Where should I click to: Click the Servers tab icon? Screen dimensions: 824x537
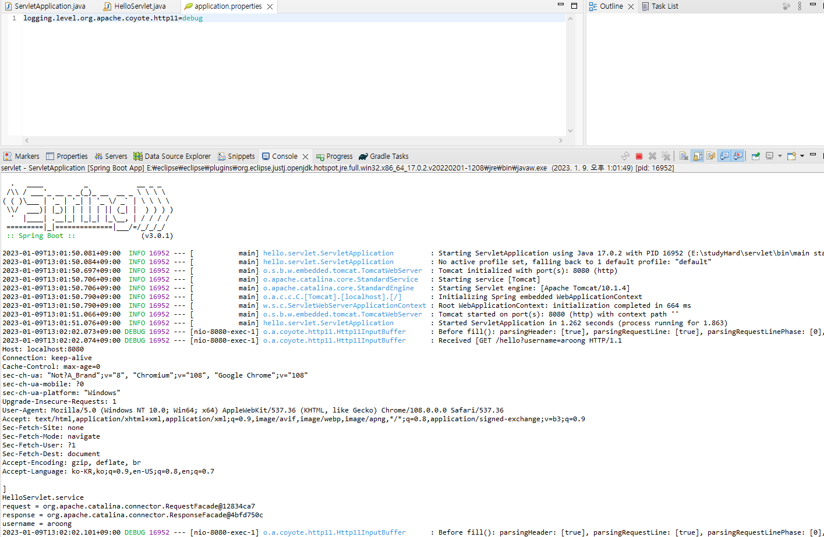pos(99,157)
